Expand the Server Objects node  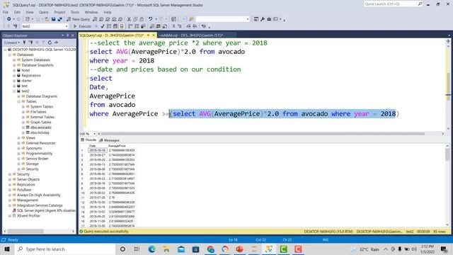click(x=10, y=179)
